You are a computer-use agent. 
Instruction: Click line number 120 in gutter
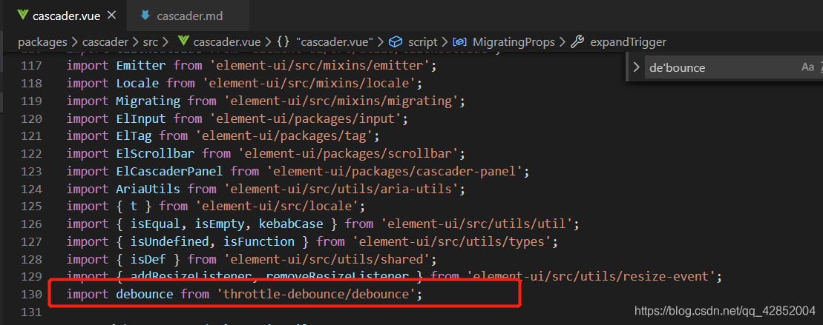pos(31,118)
